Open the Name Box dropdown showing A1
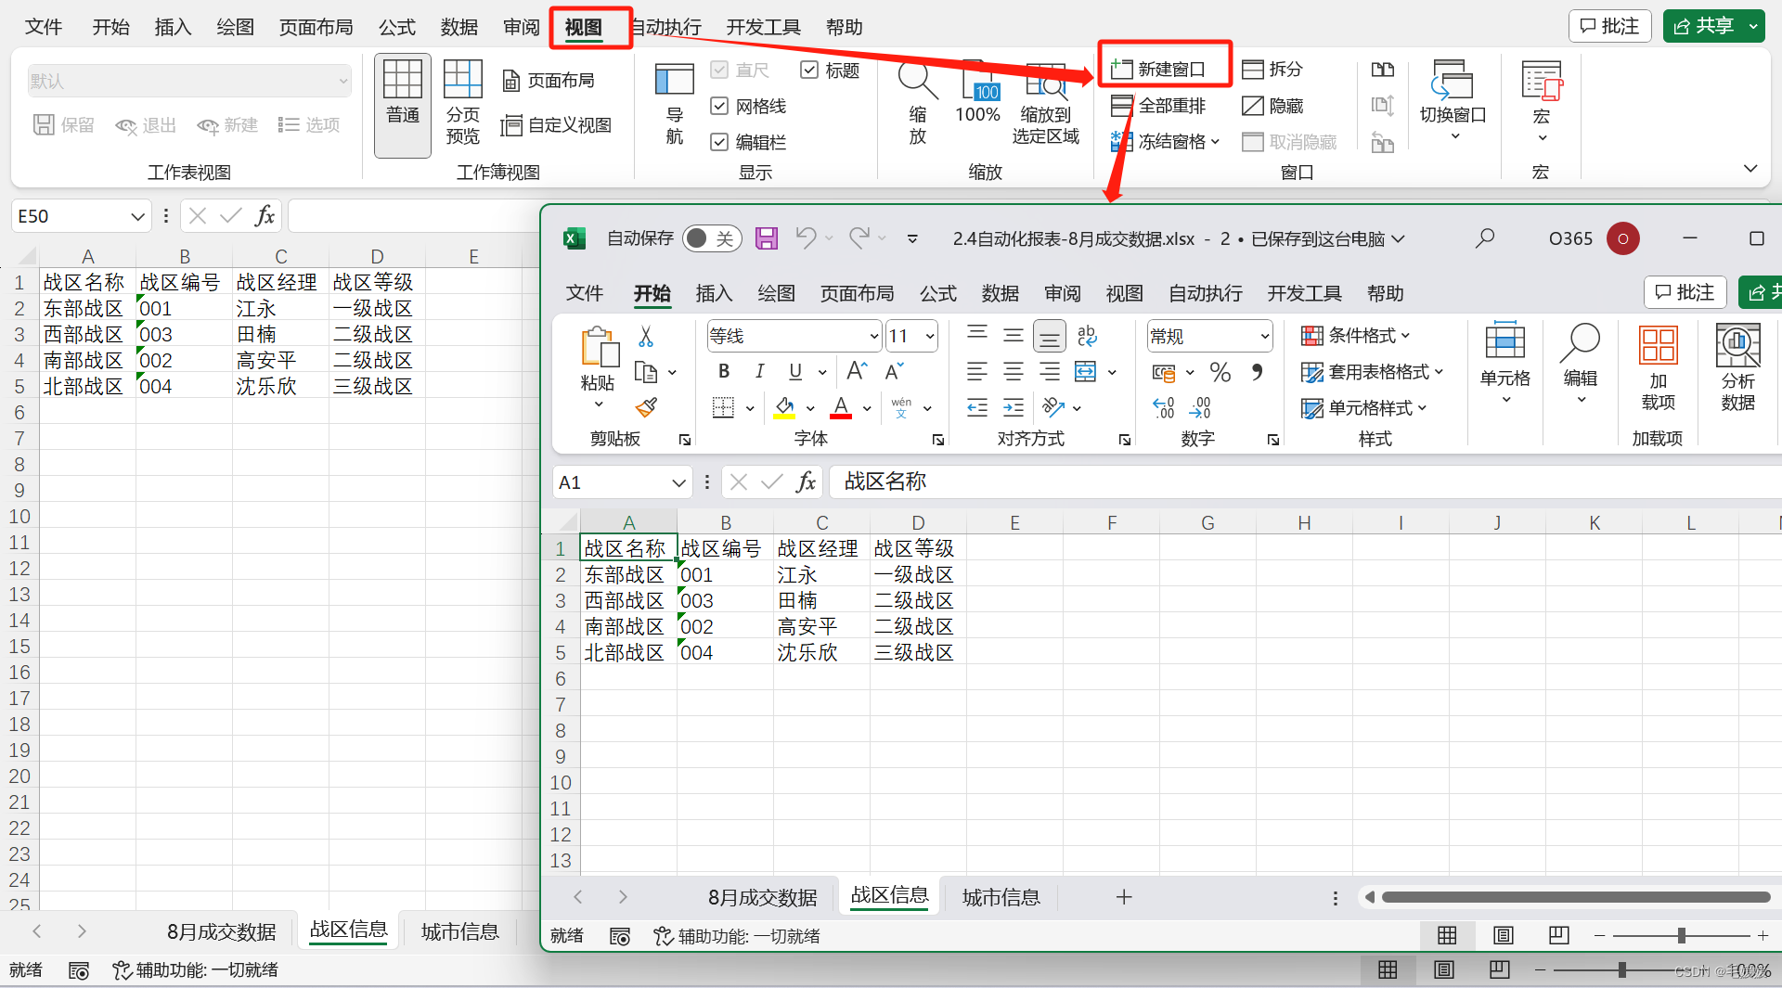This screenshot has width=1782, height=988. tap(678, 482)
